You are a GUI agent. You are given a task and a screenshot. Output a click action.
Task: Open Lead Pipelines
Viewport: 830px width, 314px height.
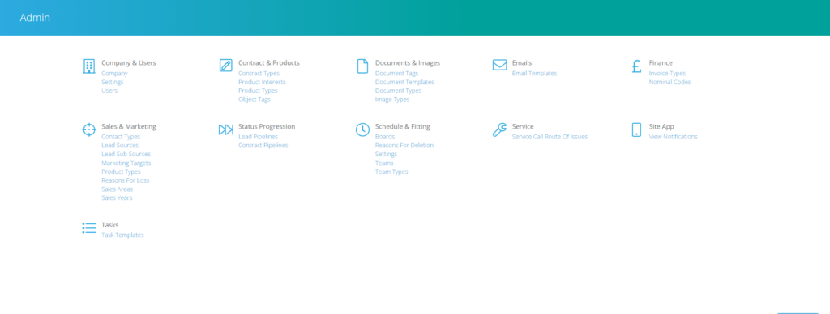[x=258, y=137]
